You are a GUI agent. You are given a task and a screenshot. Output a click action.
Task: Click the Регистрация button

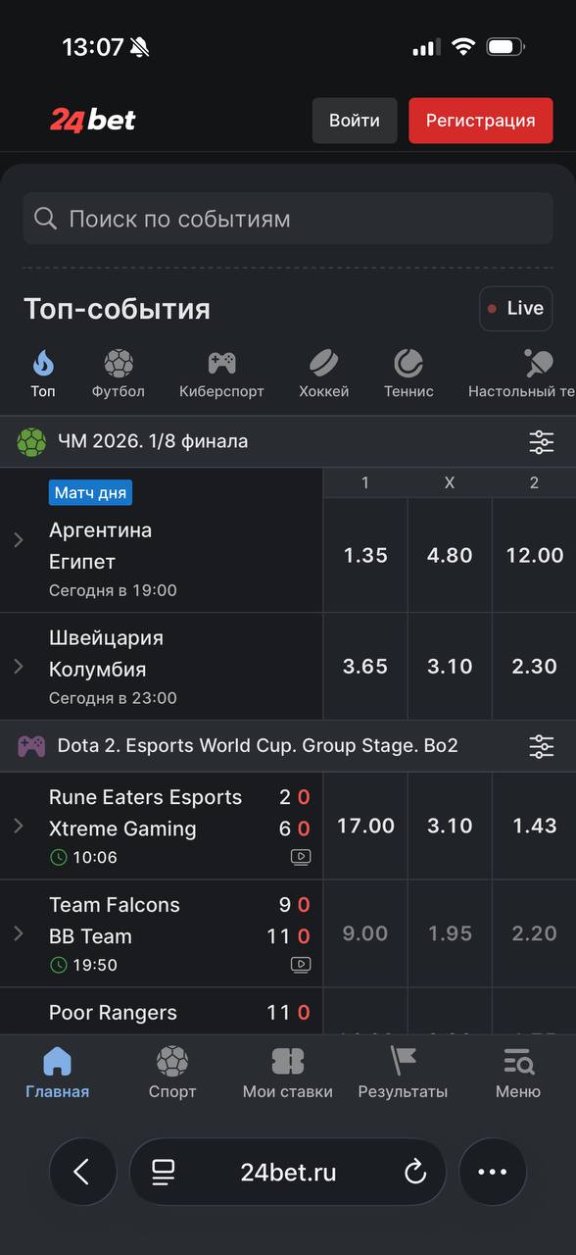(481, 121)
